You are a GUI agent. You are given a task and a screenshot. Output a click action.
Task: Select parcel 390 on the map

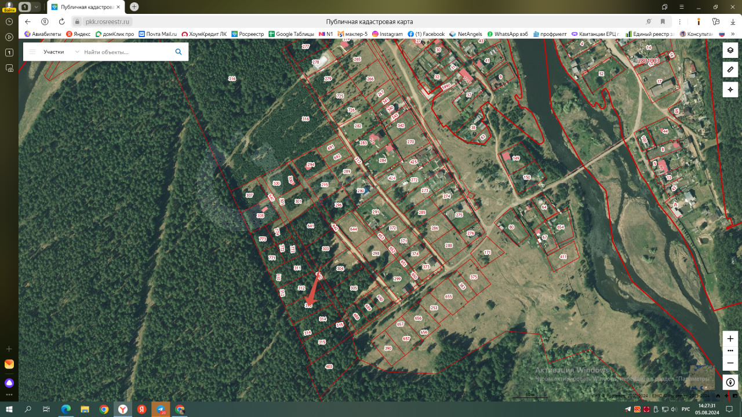388,348
